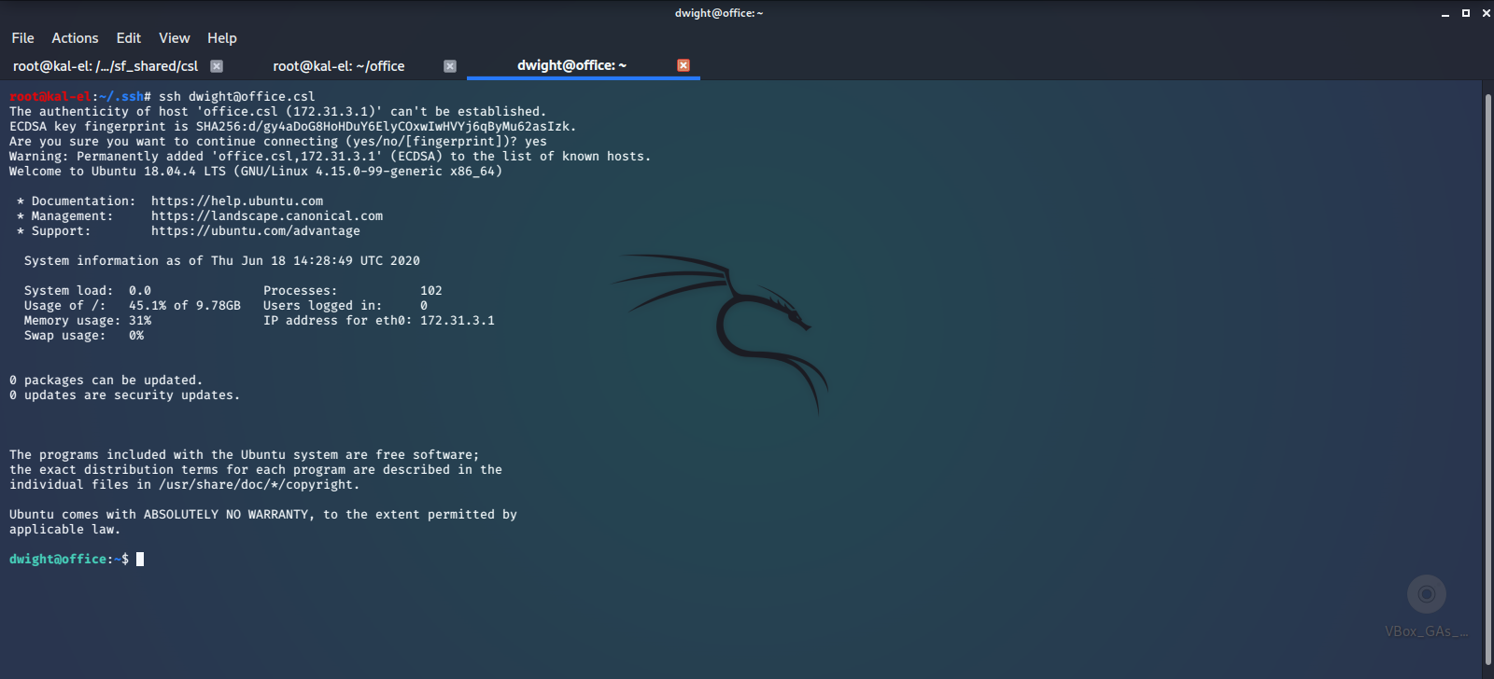1494x679 pixels.
Task: Click the 'IP address for eth0' text
Action: (379, 321)
